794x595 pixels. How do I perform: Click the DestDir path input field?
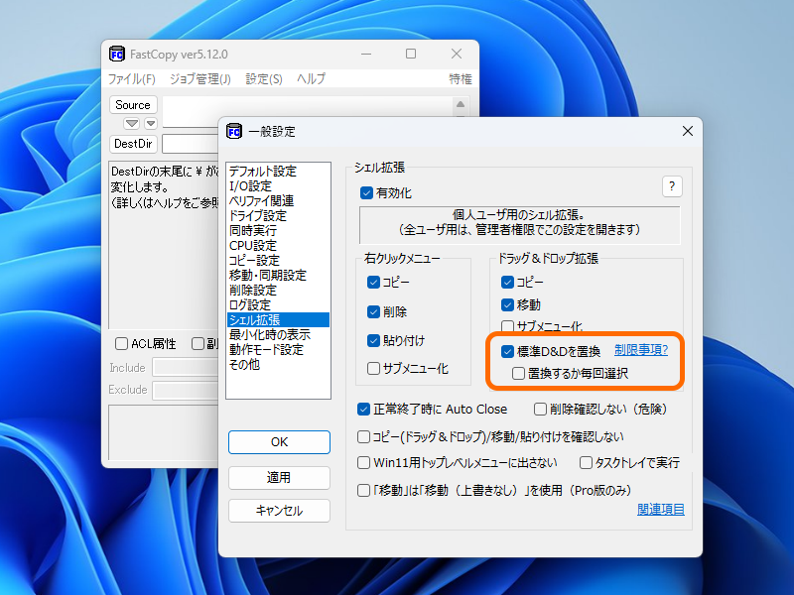190,144
